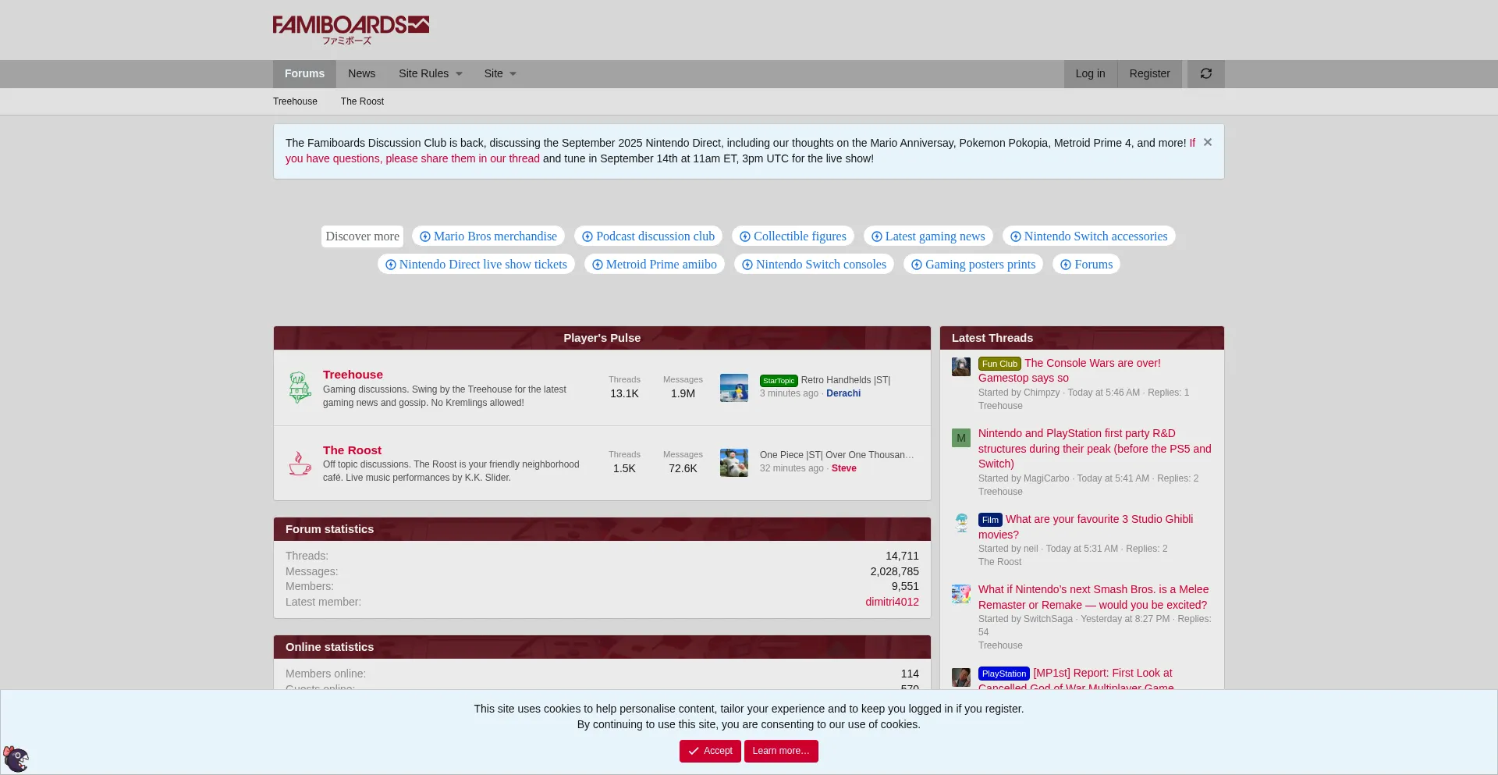Screen dimensions: 1498x775
Task: Click the Register link
Action: [x=1149, y=73]
